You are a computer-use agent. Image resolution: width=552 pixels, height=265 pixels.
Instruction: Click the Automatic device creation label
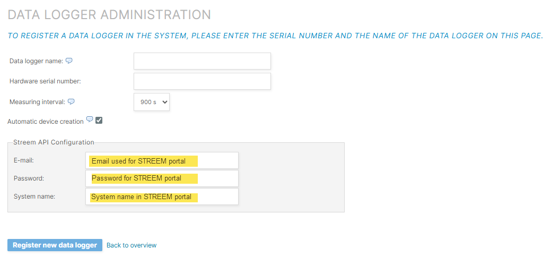click(x=46, y=122)
